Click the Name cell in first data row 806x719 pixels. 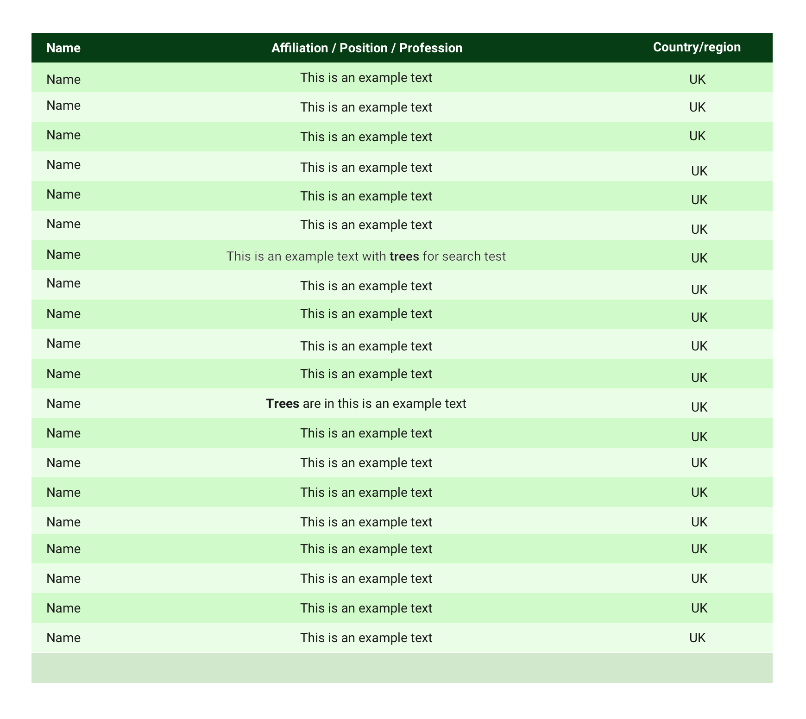[63, 80]
